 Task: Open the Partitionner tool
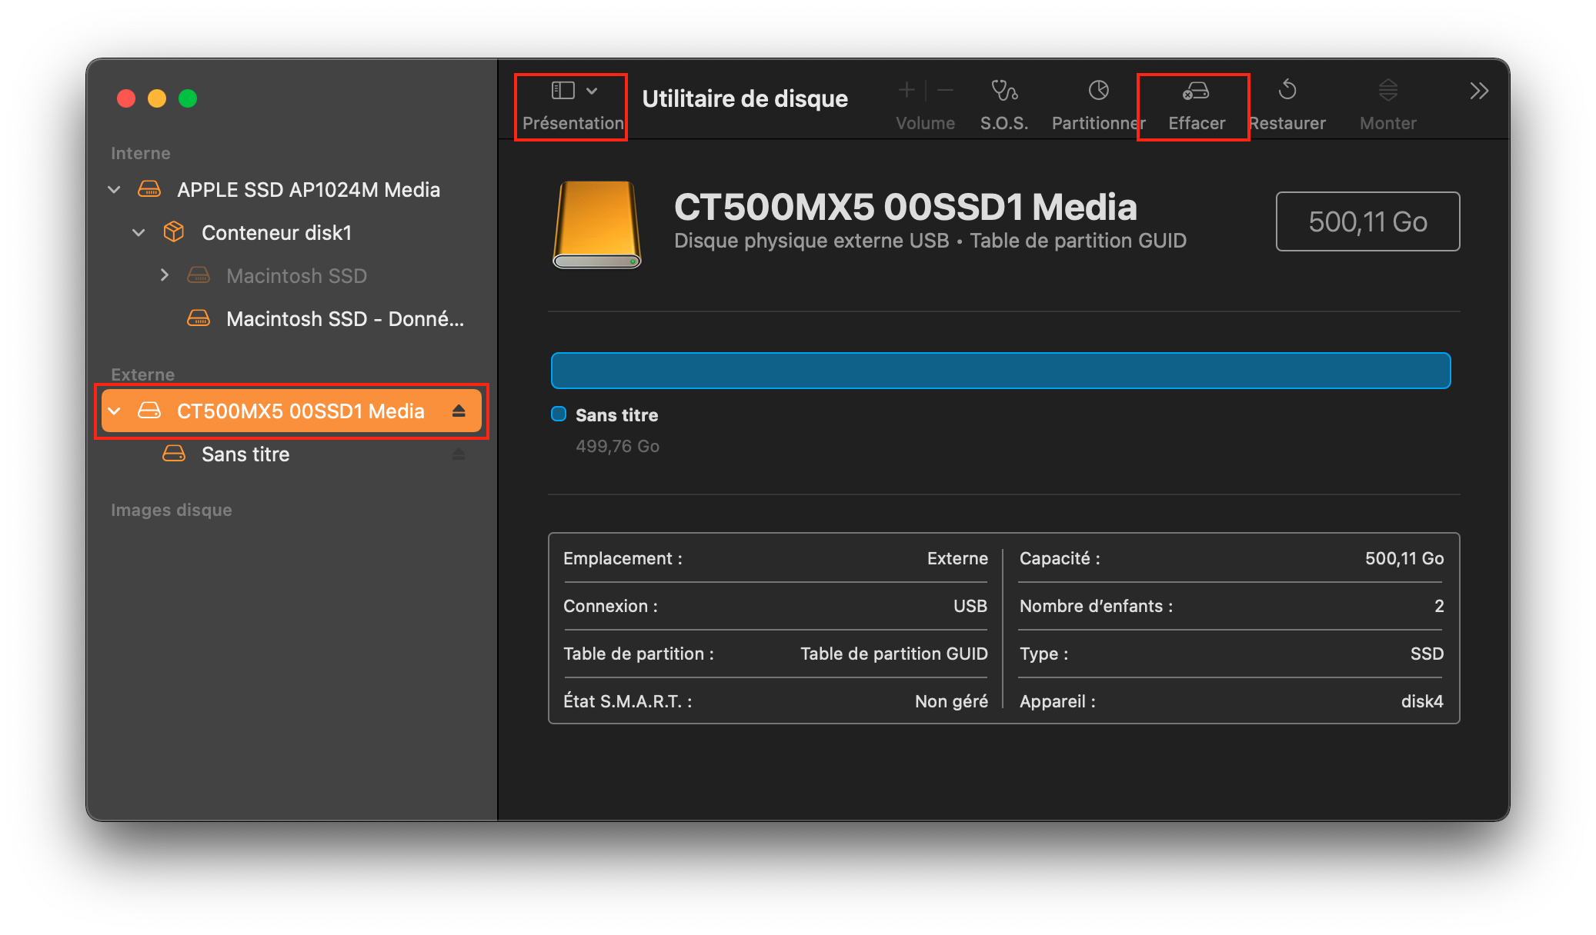1098,106
